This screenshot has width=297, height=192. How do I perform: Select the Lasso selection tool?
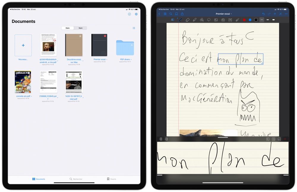click(x=208, y=20)
